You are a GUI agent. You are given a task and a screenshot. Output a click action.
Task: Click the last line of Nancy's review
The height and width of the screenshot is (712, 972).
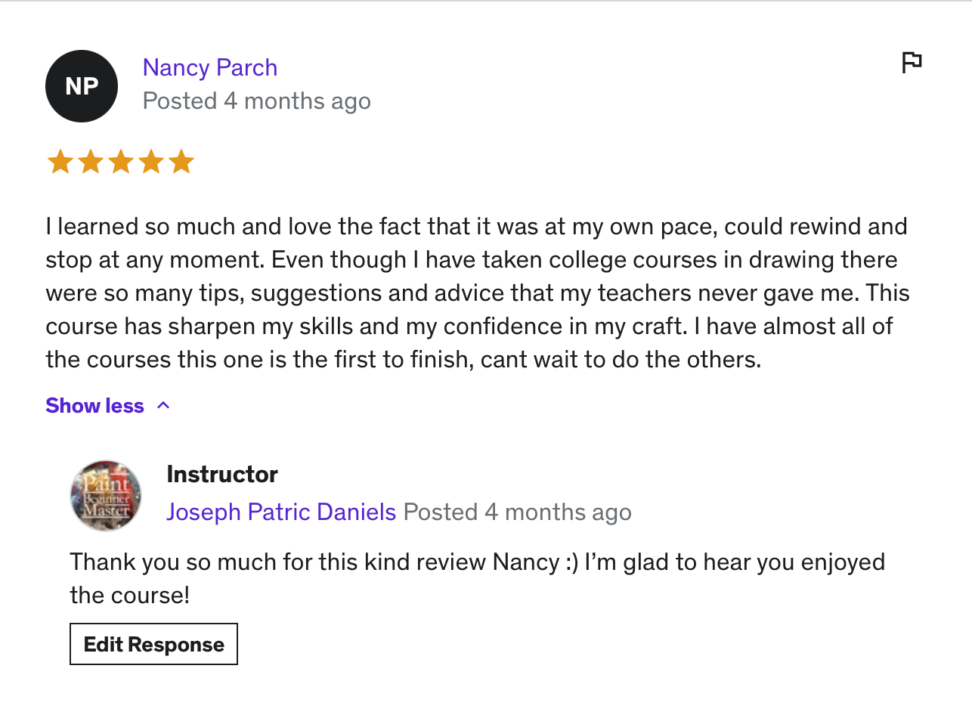coord(403,359)
